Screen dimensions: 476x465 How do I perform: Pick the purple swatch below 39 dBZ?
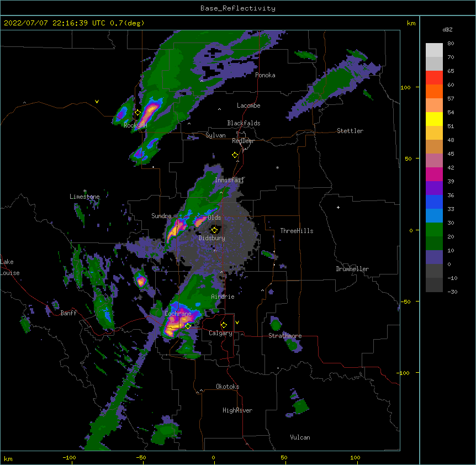(x=434, y=188)
